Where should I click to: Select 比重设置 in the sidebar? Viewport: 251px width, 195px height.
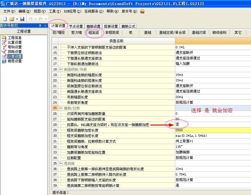[x=15, y=42]
